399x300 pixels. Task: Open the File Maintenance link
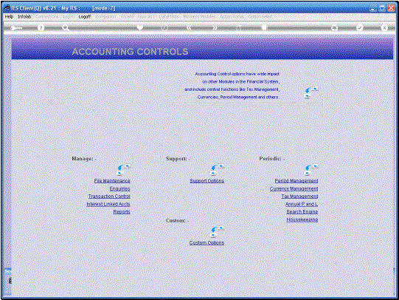pyautogui.click(x=112, y=181)
